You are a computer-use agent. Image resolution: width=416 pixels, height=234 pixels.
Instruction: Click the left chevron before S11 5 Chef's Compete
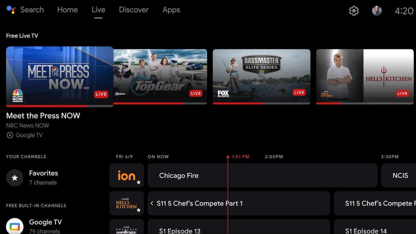(x=152, y=203)
